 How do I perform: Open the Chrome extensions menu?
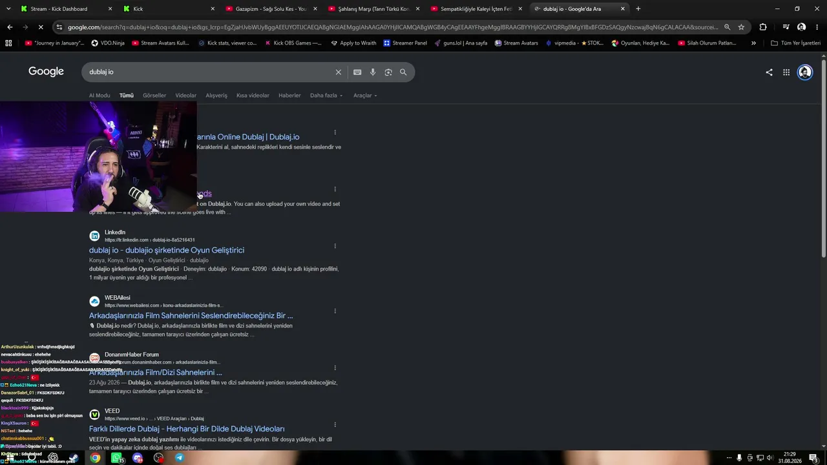coord(763,27)
